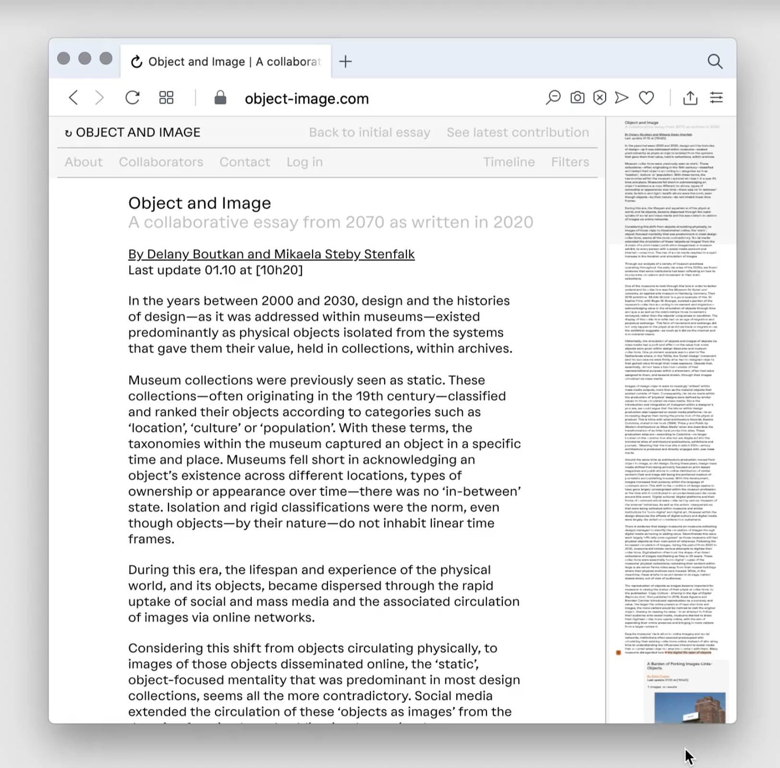Search tabs with the magnifier icon
This screenshot has width=780, height=768.
pyautogui.click(x=715, y=62)
